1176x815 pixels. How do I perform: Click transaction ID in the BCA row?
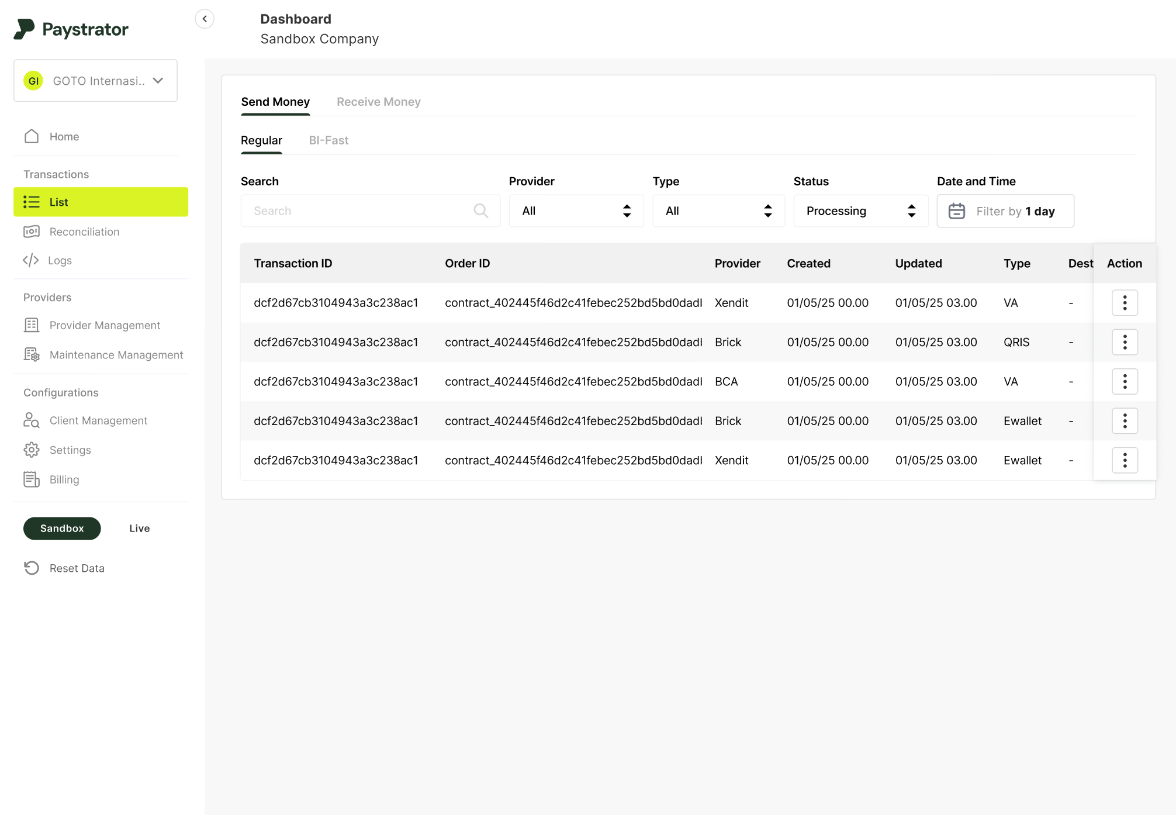(x=336, y=381)
